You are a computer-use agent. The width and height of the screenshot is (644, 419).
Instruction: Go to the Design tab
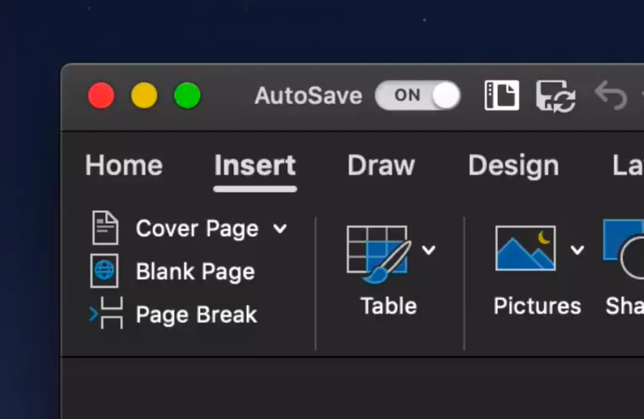[513, 166]
